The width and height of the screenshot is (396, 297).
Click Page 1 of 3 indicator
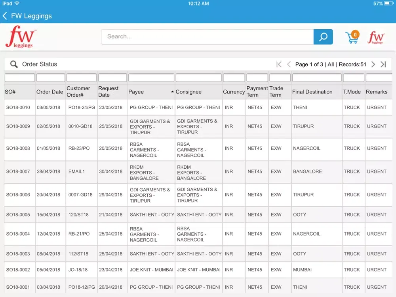click(309, 65)
